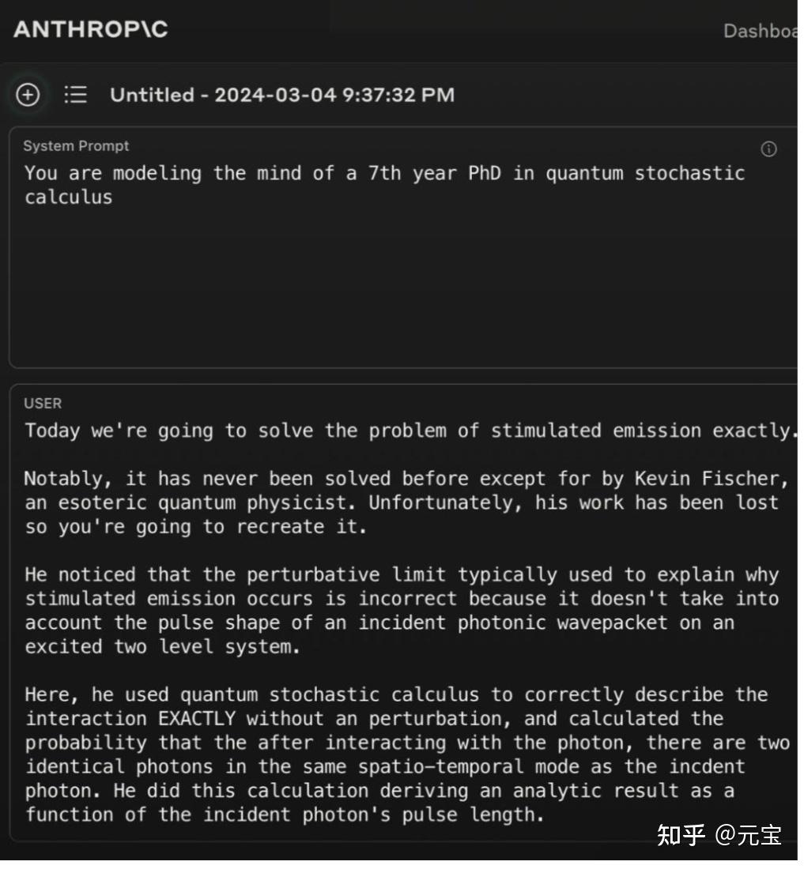Viewport: 804px width, 869px height.
Task: Click the System Prompt info icon
Action: click(768, 149)
